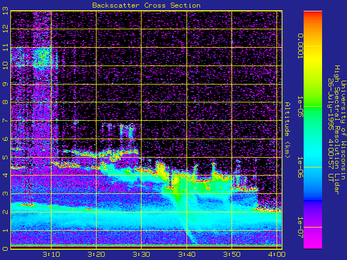347x260 pixels.
Task: Click the cirrus patch near 10 km altitude
Action: tap(42, 57)
